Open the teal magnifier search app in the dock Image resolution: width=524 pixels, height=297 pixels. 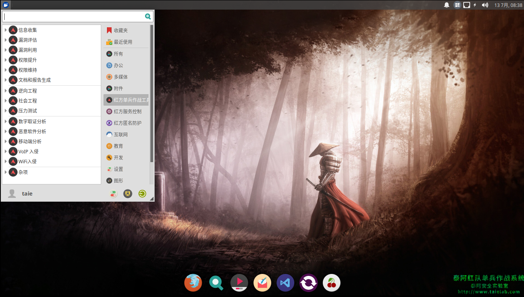(216, 283)
